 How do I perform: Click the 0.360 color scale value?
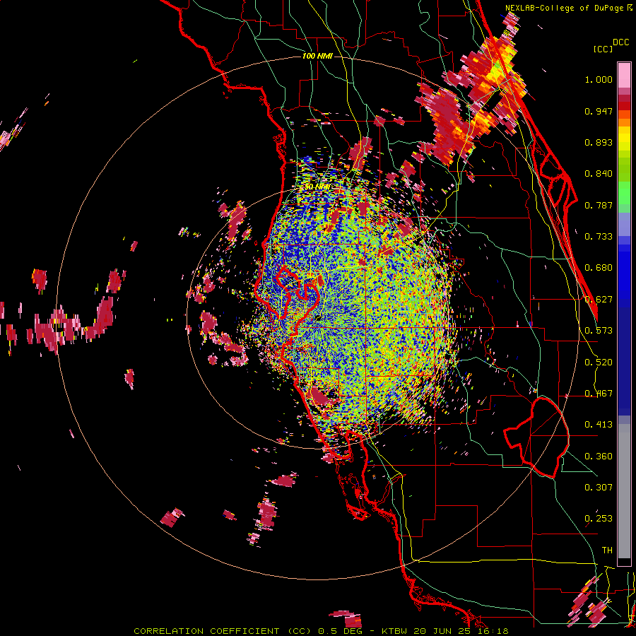[599, 457]
